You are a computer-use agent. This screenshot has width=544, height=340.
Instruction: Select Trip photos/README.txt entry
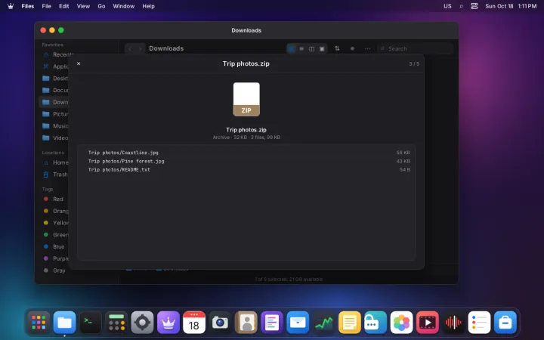pos(246,170)
